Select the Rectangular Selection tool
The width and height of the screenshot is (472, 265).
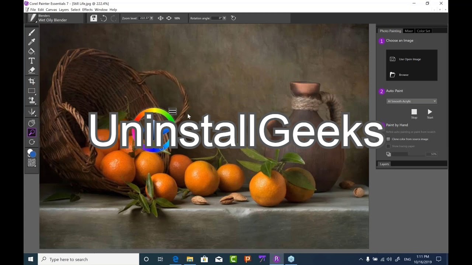[x=32, y=91]
